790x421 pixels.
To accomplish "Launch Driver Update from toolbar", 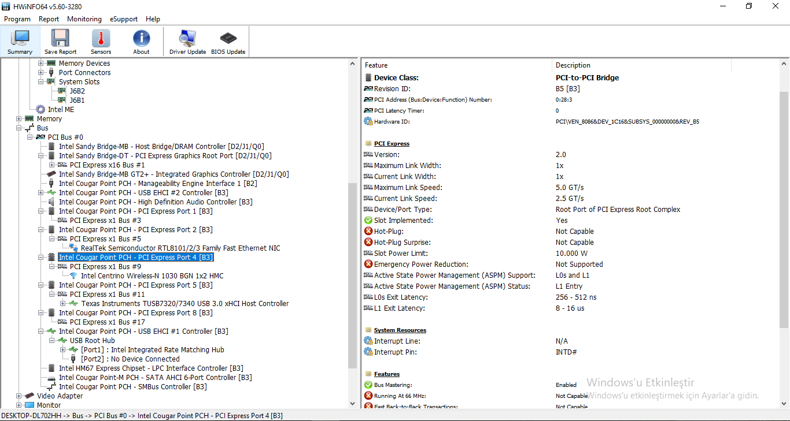I will [187, 42].
